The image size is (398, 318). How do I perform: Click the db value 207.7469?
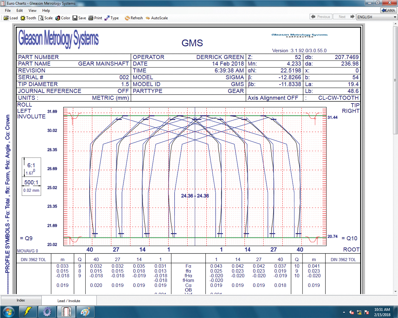(347, 57)
